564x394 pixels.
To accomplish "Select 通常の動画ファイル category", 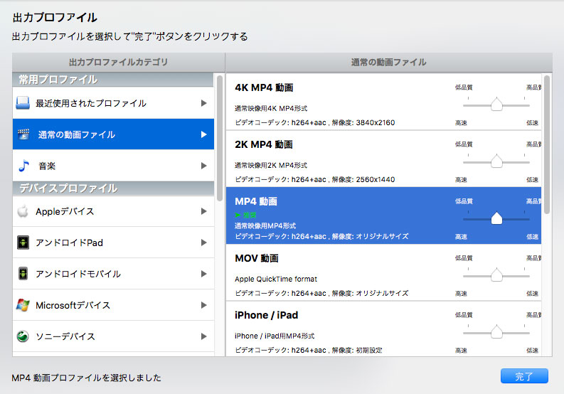I will pyautogui.click(x=113, y=134).
